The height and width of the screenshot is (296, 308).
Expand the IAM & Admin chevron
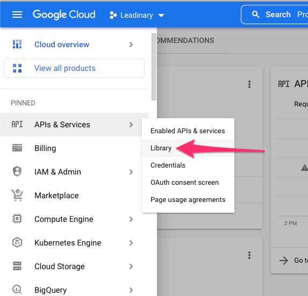131,172
